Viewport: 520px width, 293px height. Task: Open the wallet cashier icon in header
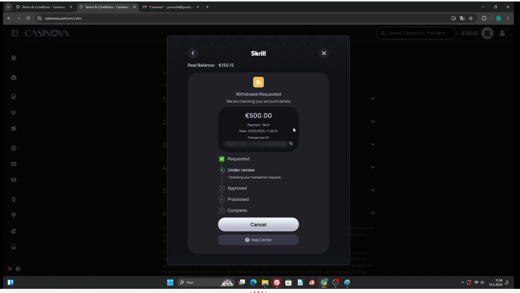tap(487, 33)
